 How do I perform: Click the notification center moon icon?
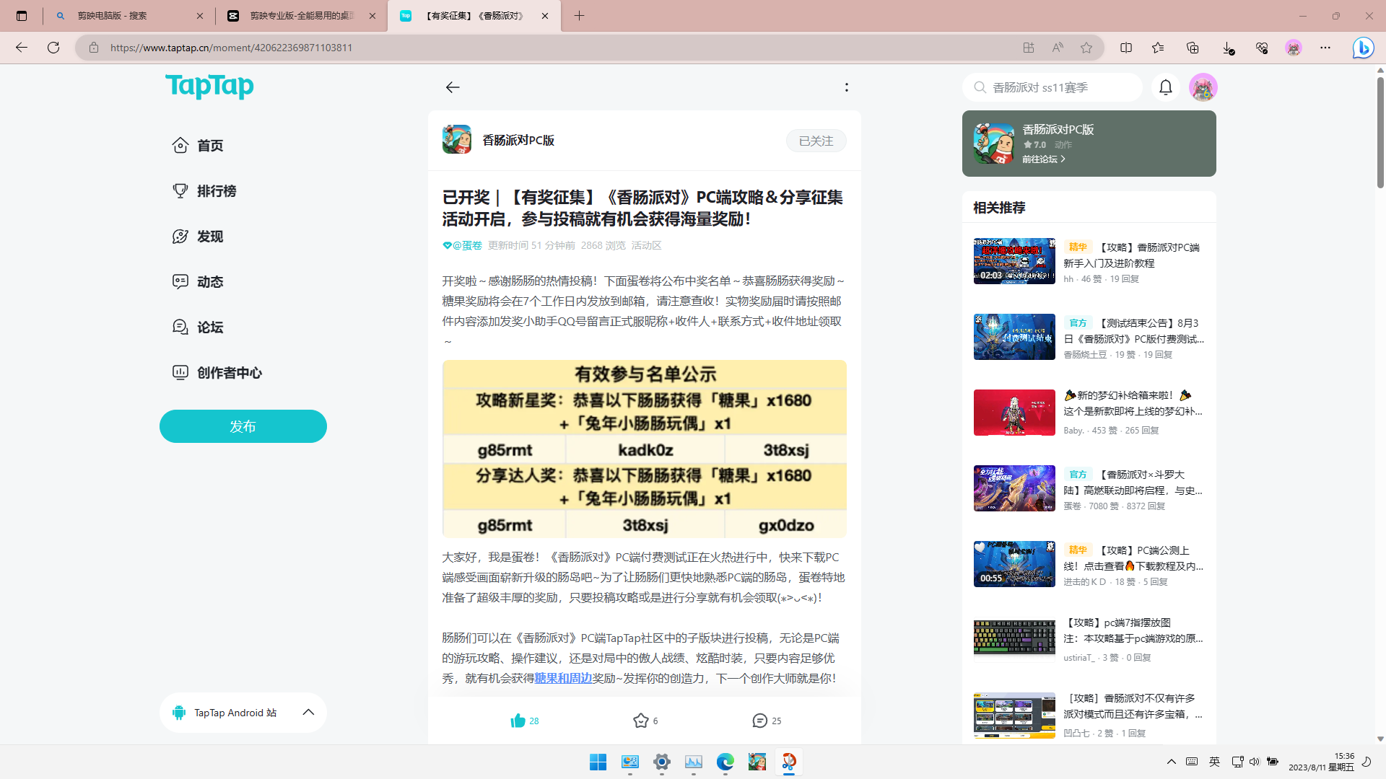coord(1366,762)
